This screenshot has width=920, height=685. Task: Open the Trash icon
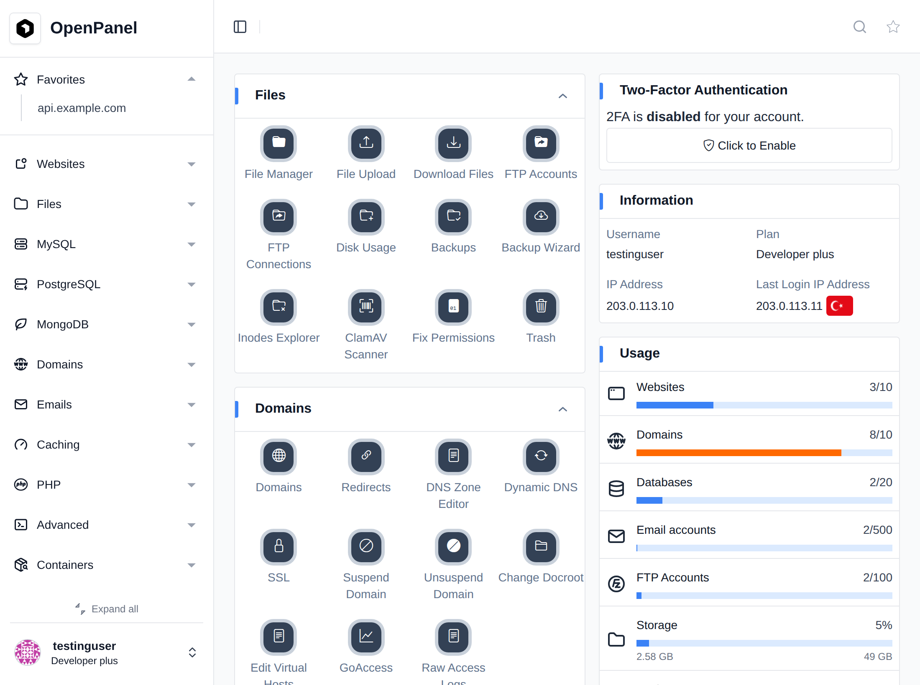click(x=541, y=307)
